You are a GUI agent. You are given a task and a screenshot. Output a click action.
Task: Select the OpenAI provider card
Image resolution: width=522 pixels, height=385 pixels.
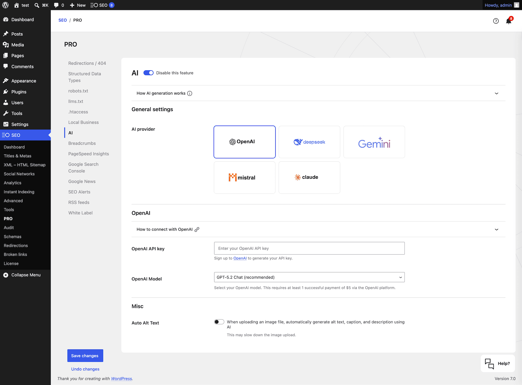click(244, 142)
